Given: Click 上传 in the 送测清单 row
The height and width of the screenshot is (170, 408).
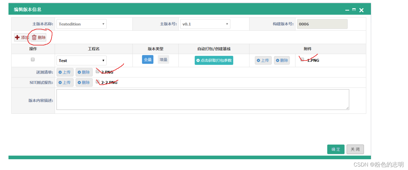Looking at the screenshot, I should coord(65,72).
